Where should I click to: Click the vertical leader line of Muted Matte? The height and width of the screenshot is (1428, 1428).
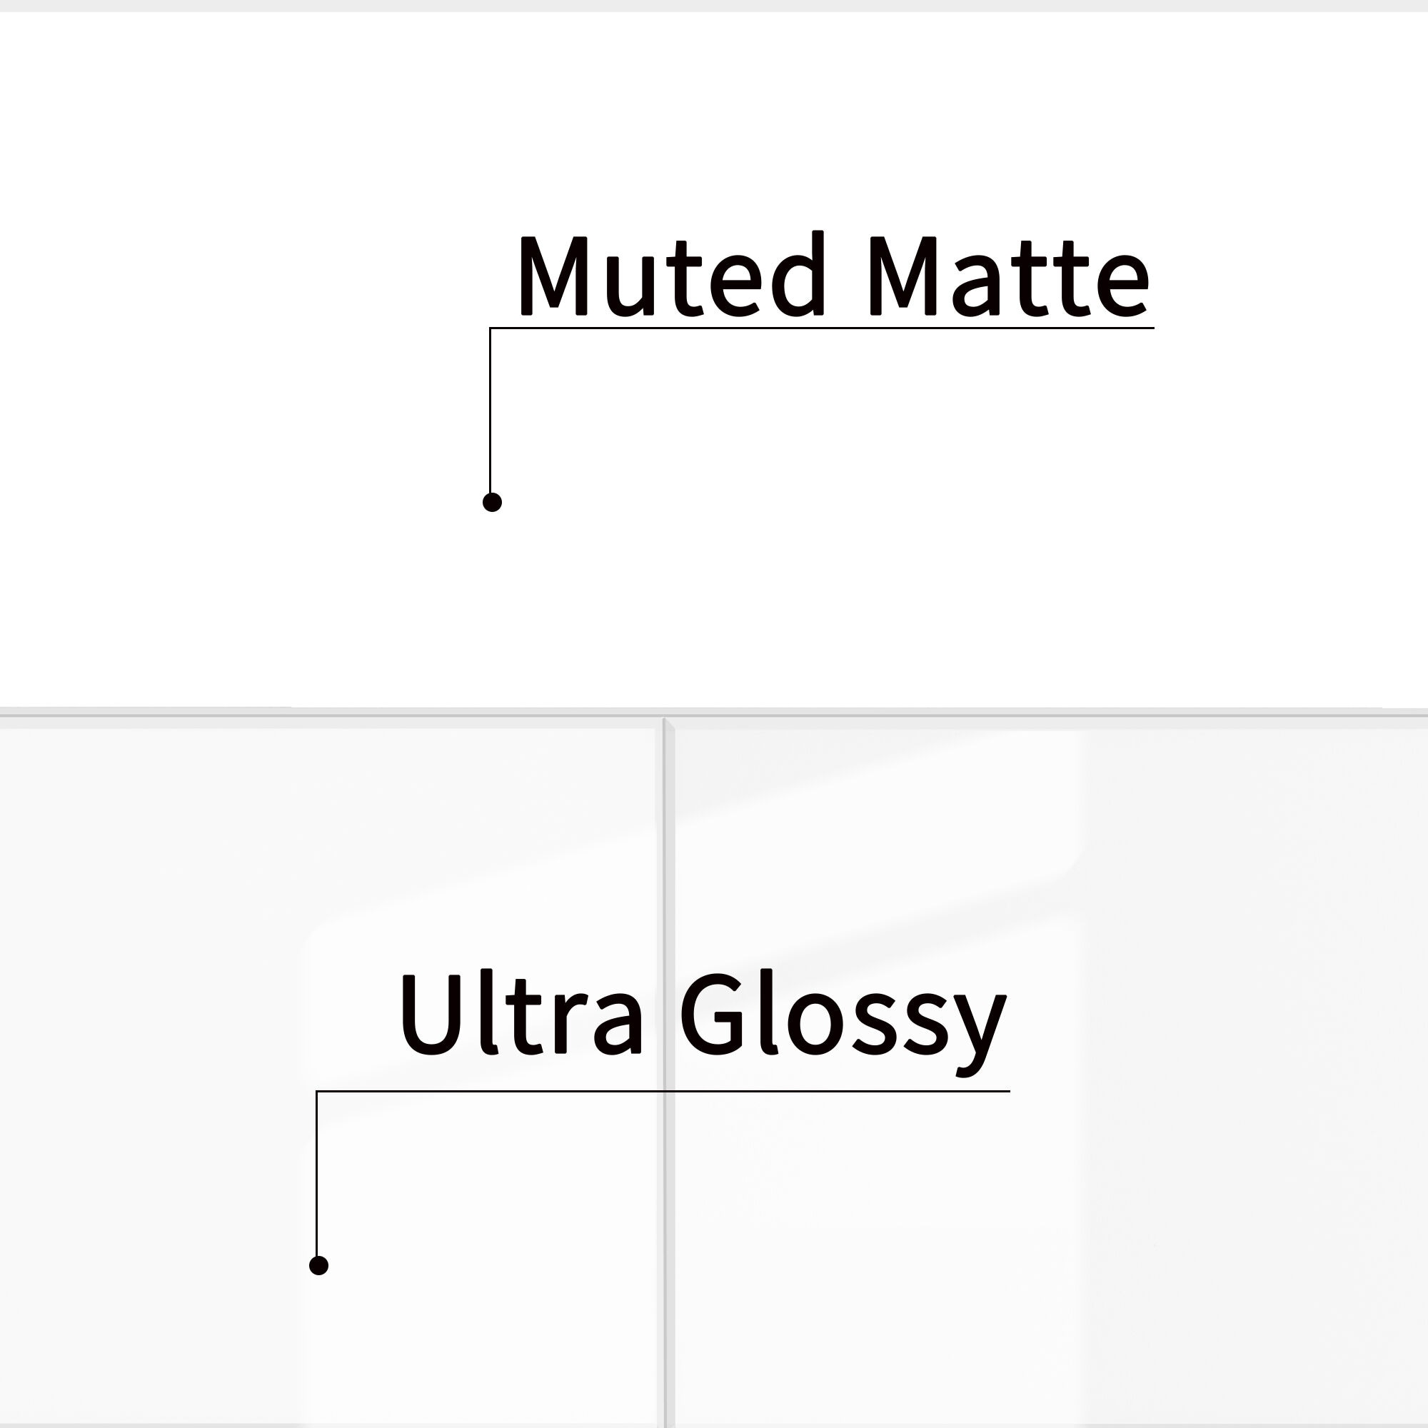point(490,411)
